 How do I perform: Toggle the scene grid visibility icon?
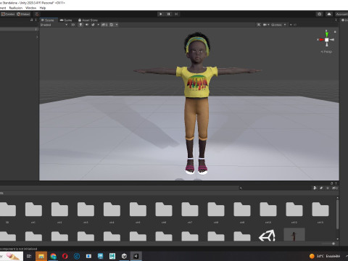coord(112,25)
